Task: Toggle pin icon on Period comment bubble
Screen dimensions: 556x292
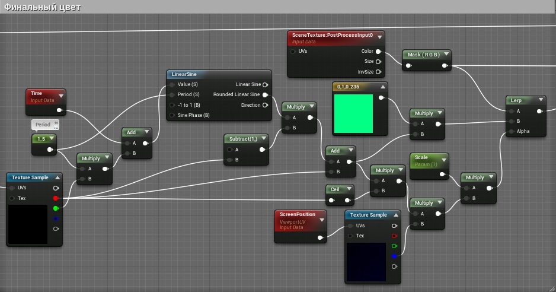Action: pos(56,122)
